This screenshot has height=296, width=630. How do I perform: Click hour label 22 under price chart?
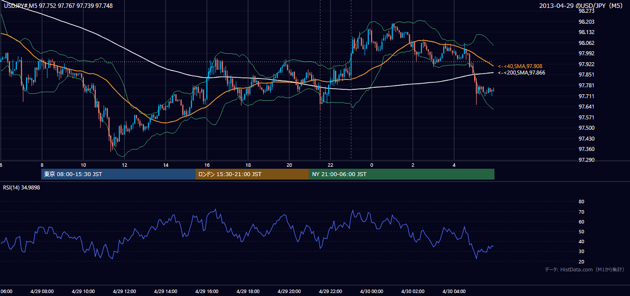click(x=330, y=165)
